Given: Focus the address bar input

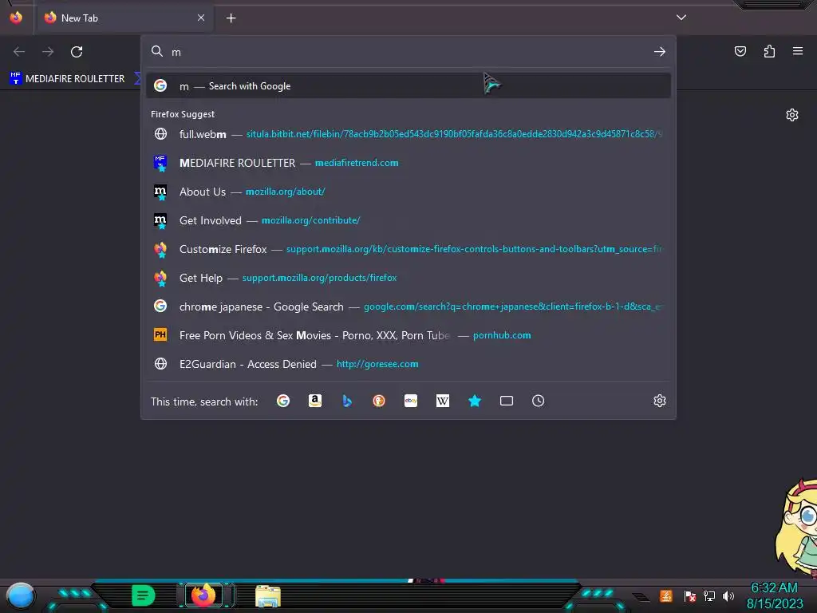Looking at the screenshot, I should (409, 52).
